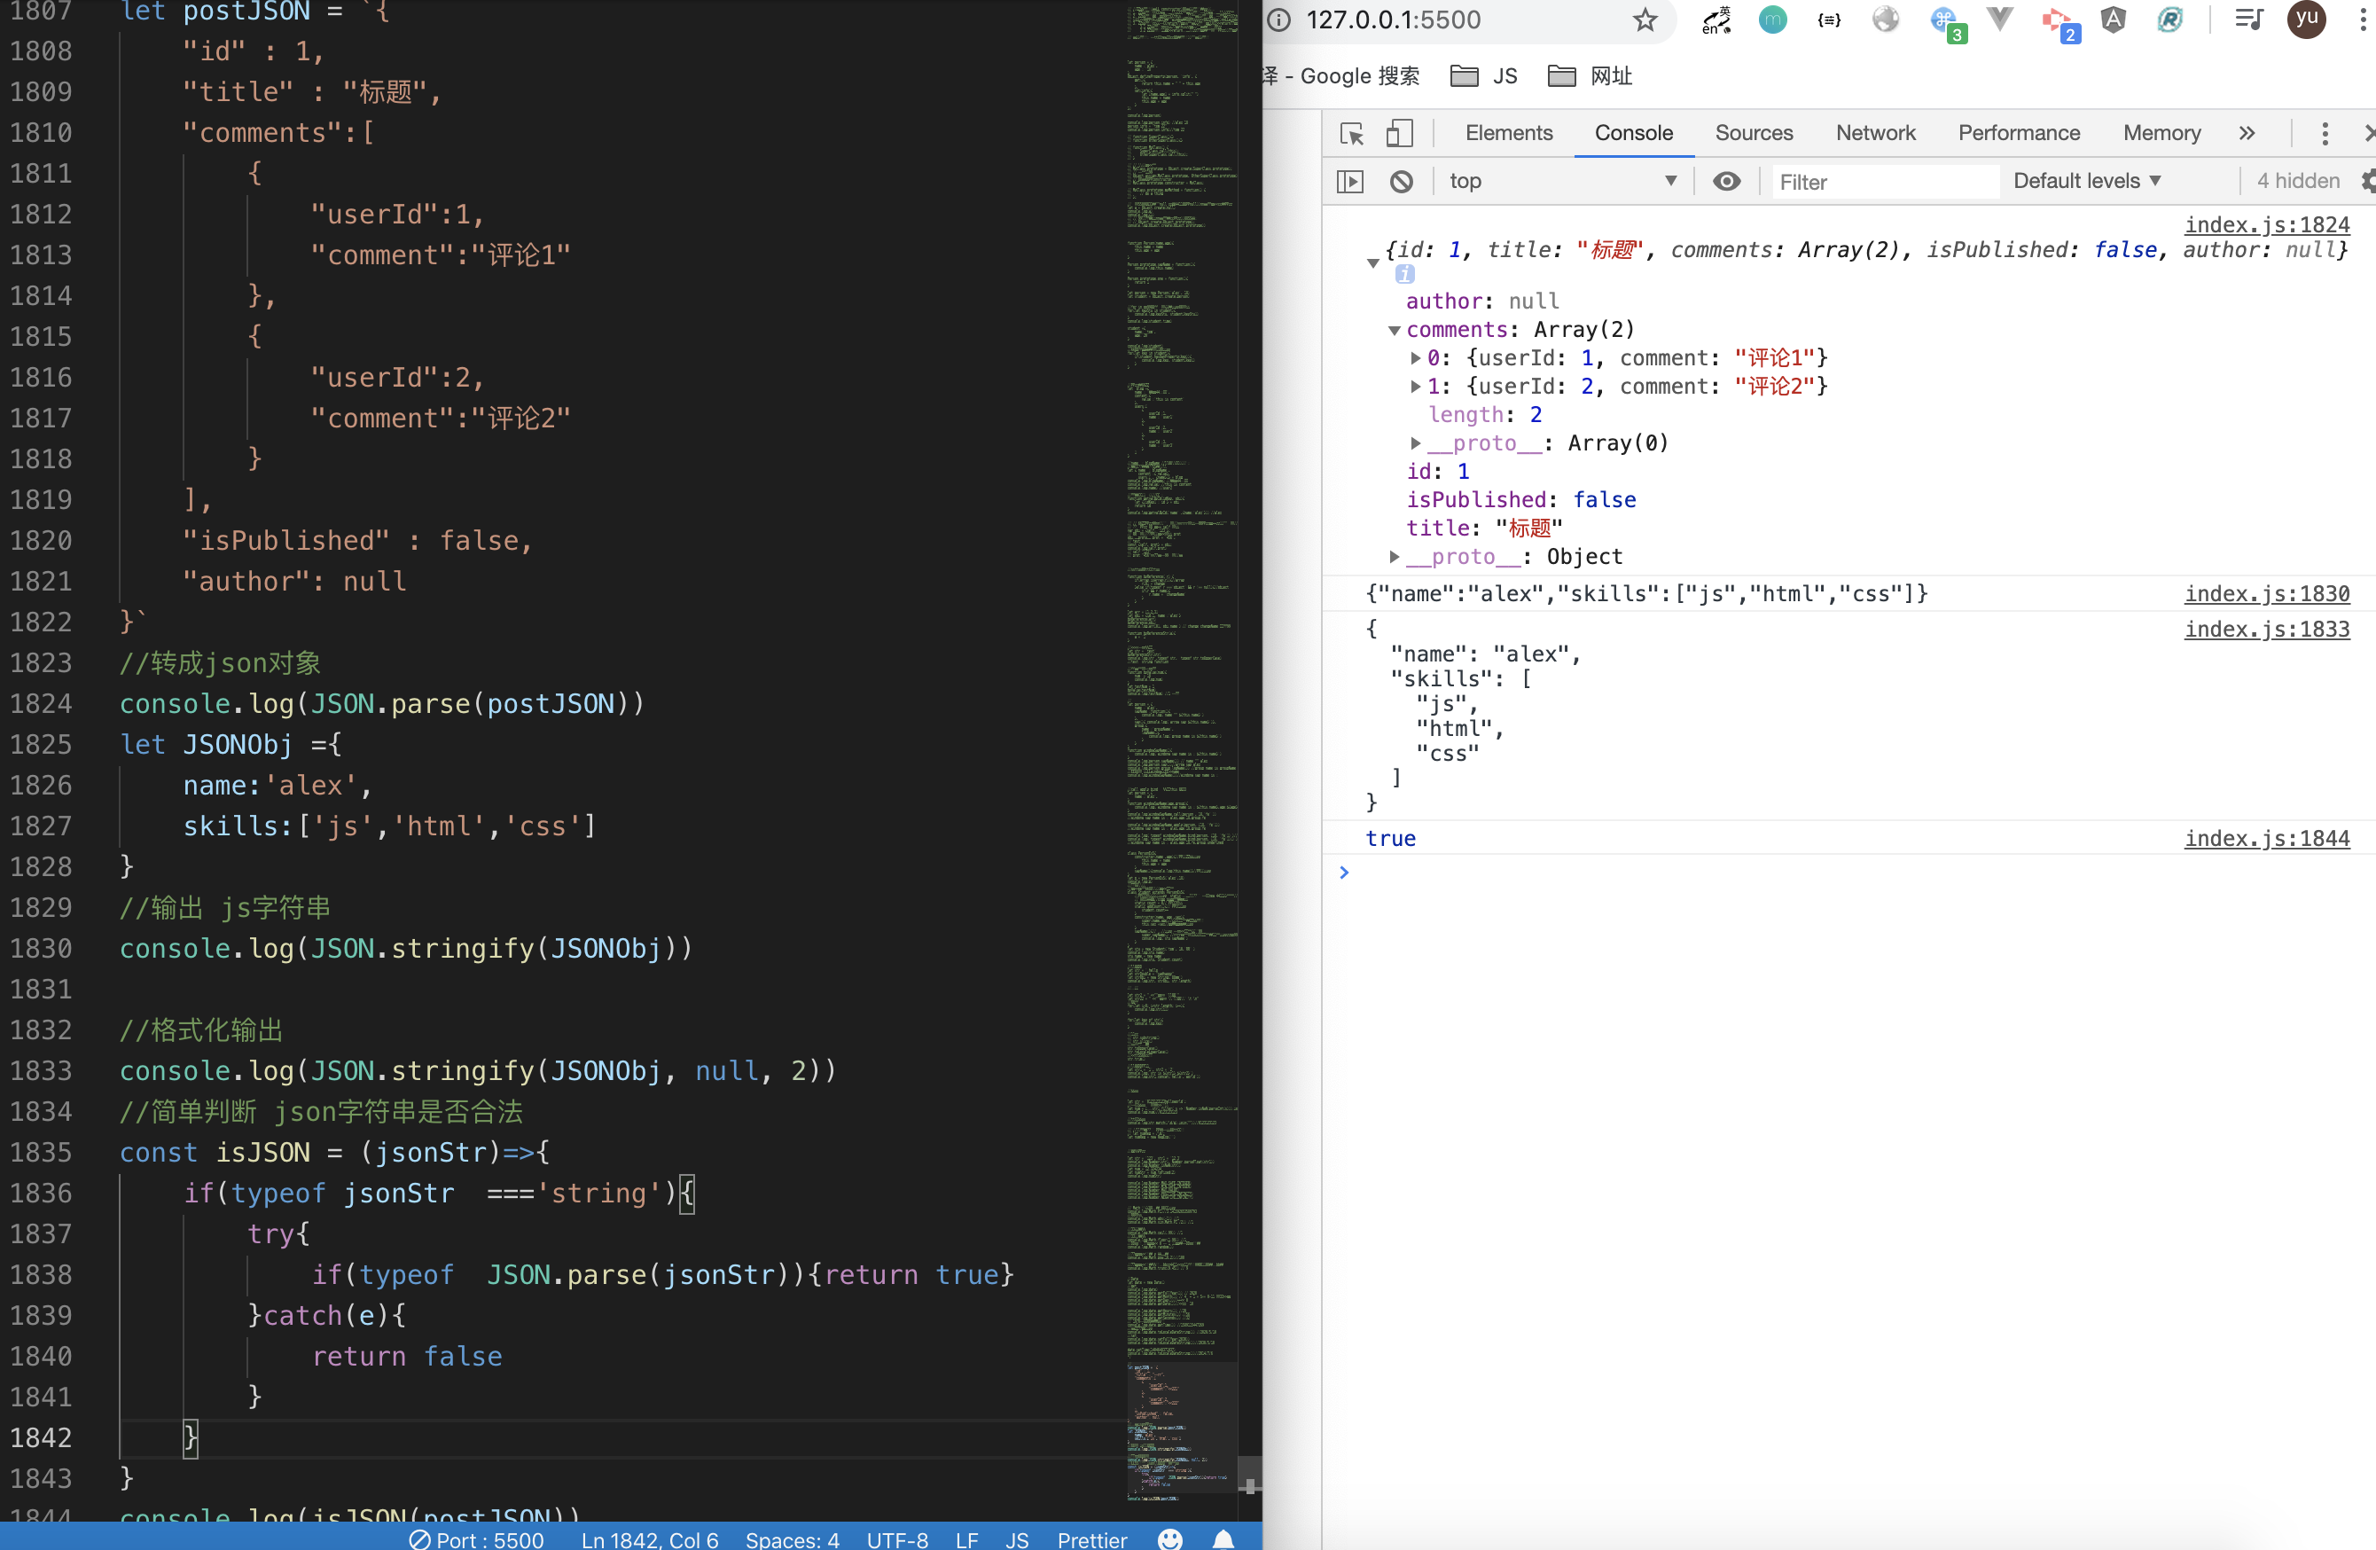Show the console sidebar panel icon
2376x1550 pixels.
1349,182
